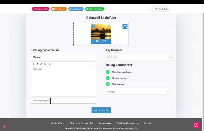
Task: Open the 'Ingen valgt' channel dropdown
Action: 139,57
